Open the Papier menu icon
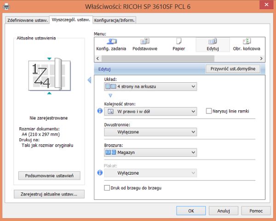The width and height of the screenshot is (276, 221). (178, 45)
